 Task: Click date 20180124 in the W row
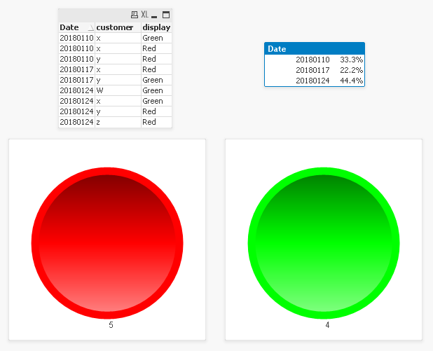tap(76, 90)
